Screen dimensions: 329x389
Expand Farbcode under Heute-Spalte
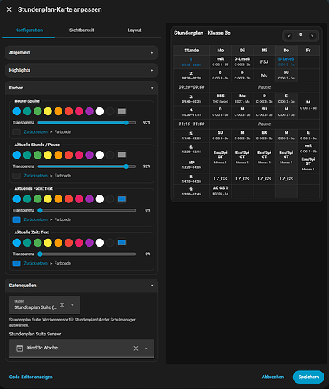click(61, 132)
